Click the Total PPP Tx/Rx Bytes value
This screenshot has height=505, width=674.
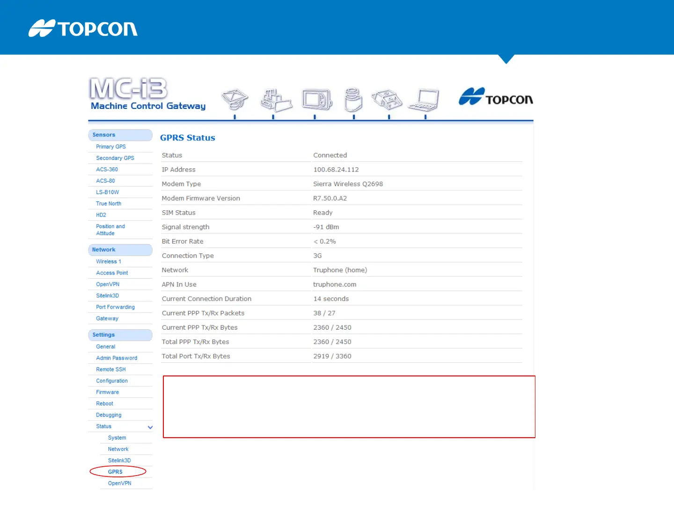tap(332, 342)
